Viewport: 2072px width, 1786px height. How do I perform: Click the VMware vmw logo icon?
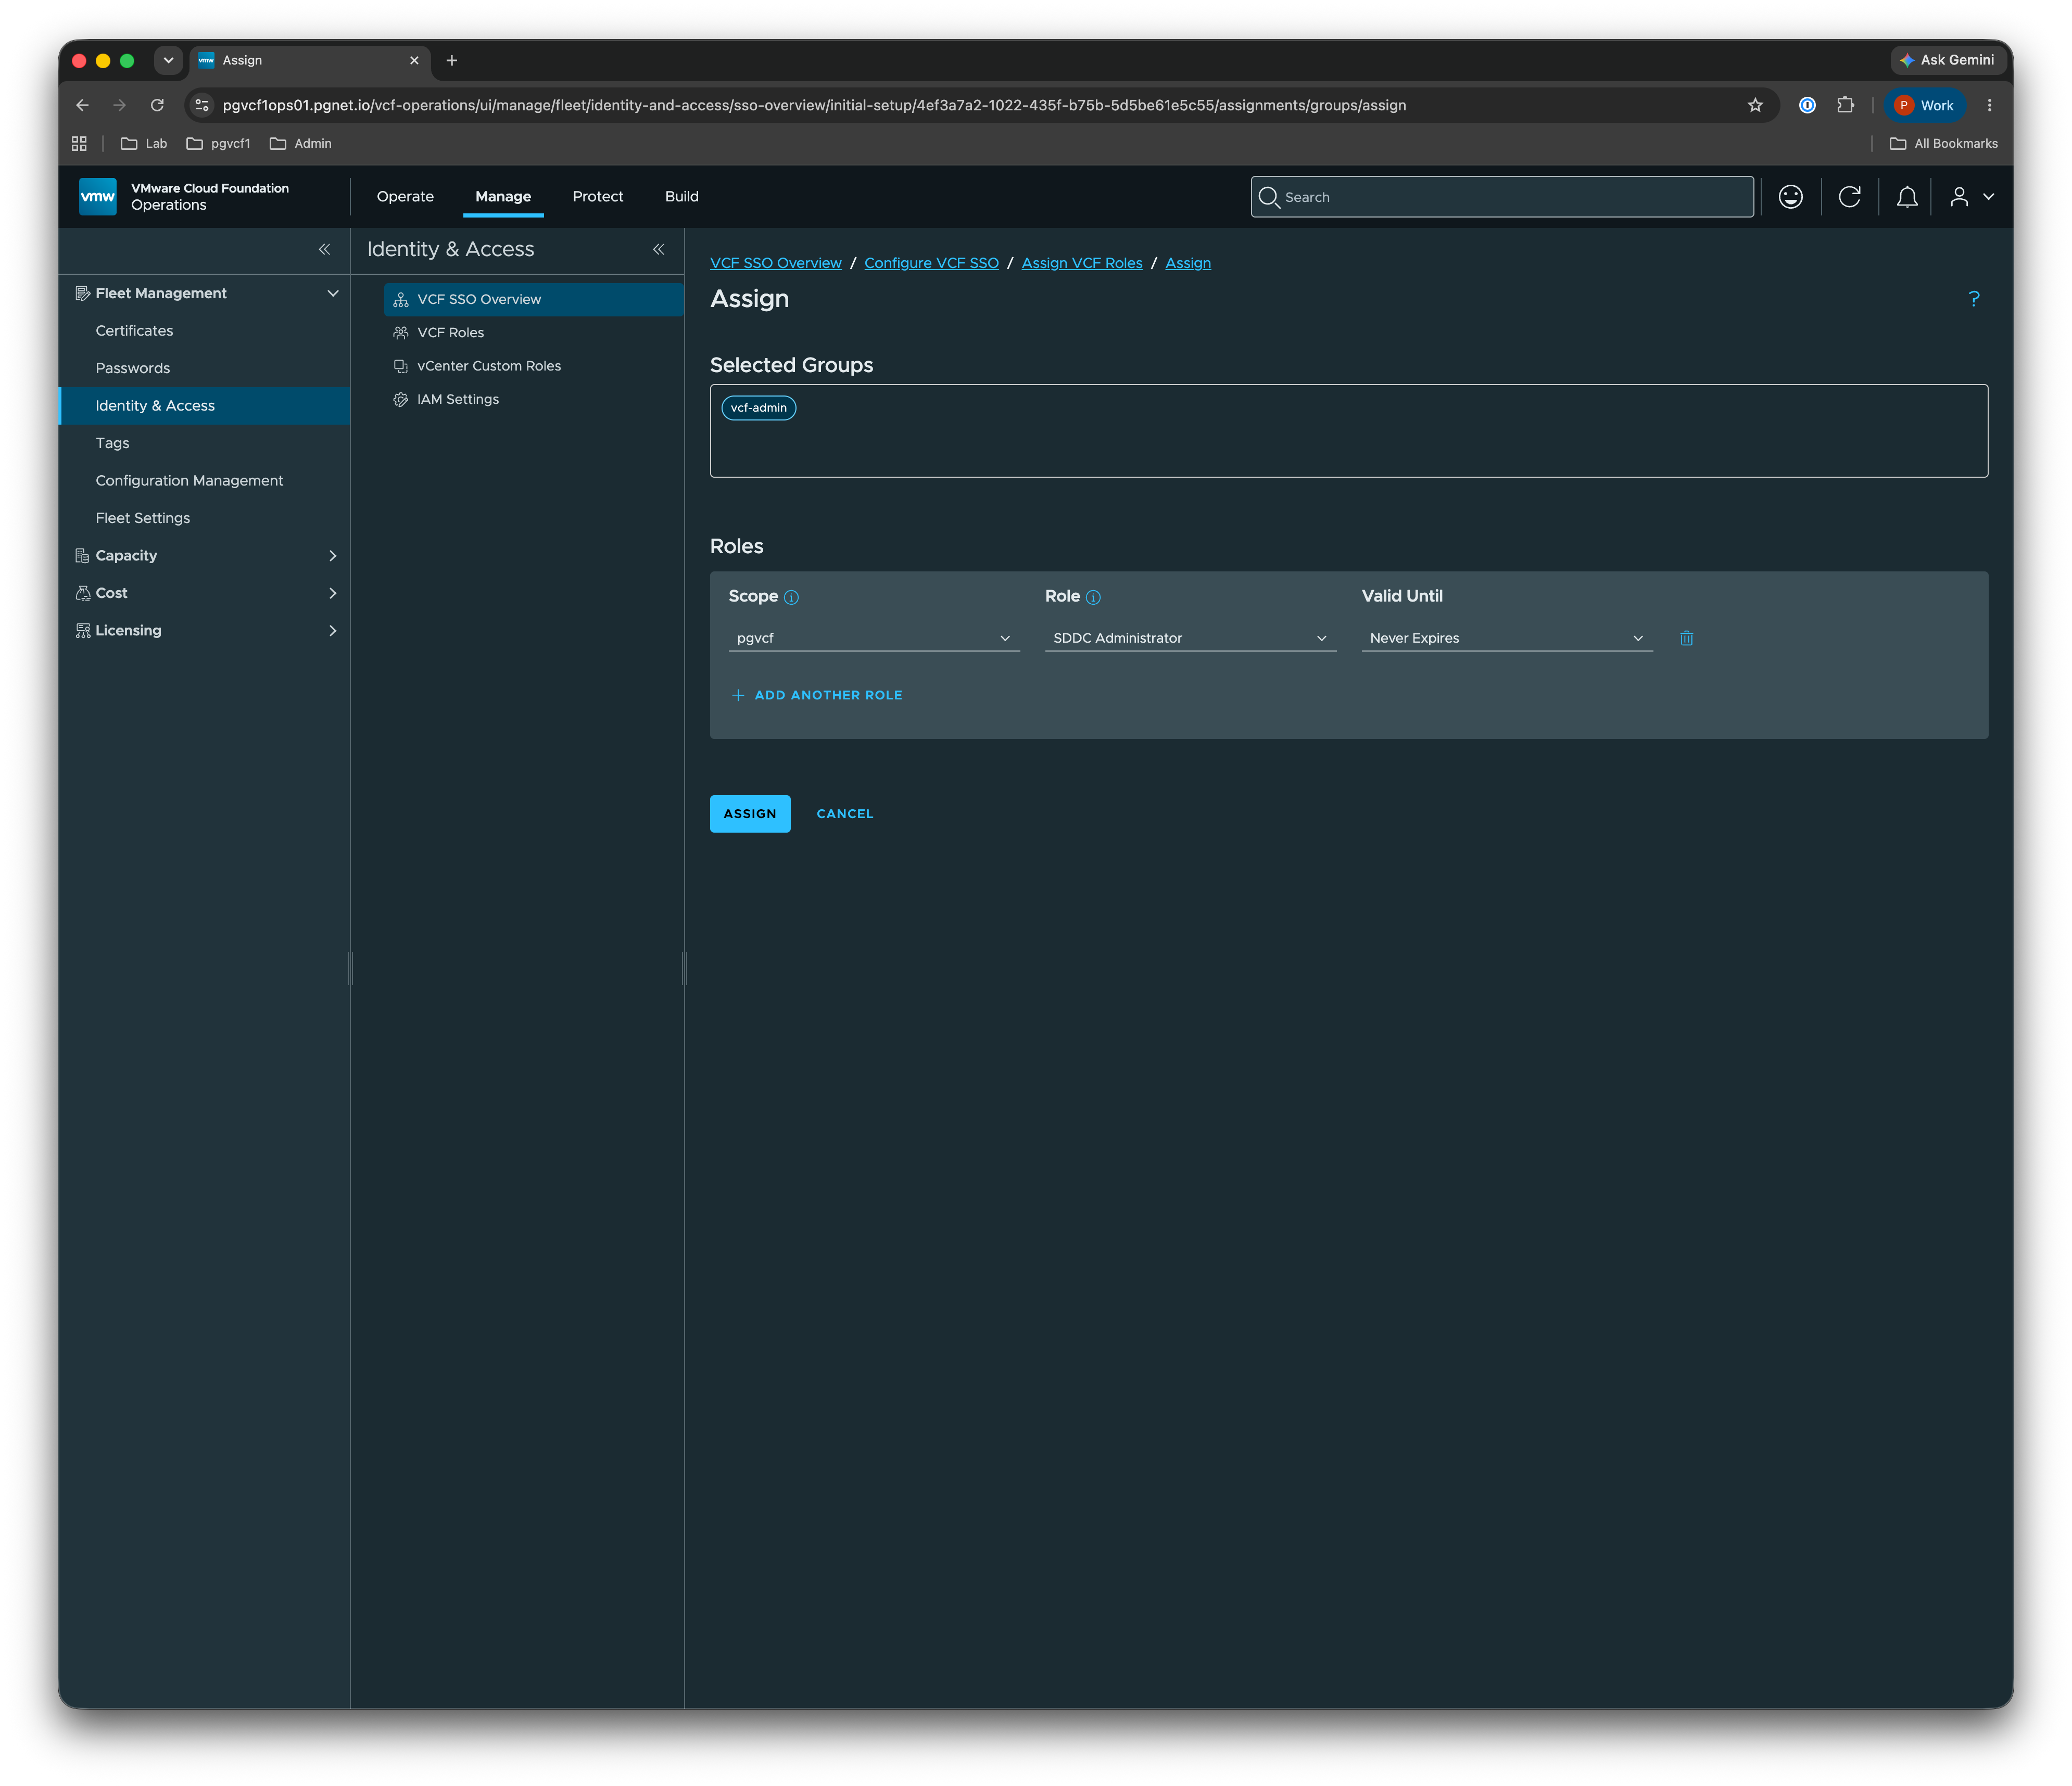pyautogui.click(x=97, y=197)
